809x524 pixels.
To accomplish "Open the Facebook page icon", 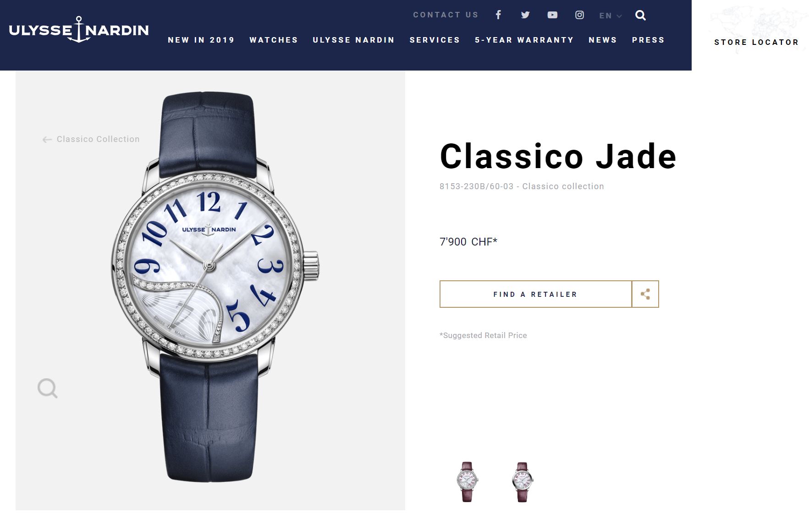I will coord(498,15).
